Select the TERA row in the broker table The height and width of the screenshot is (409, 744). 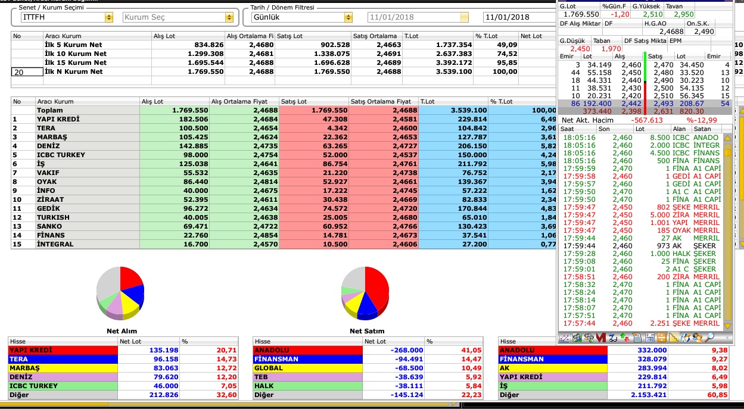point(284,128)
